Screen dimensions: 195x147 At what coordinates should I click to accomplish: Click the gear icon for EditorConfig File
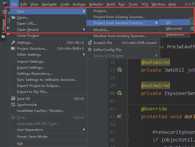click(90, 49)
